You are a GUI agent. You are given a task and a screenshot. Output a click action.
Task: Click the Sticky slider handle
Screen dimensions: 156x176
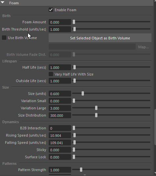click(x=74, y=150)
